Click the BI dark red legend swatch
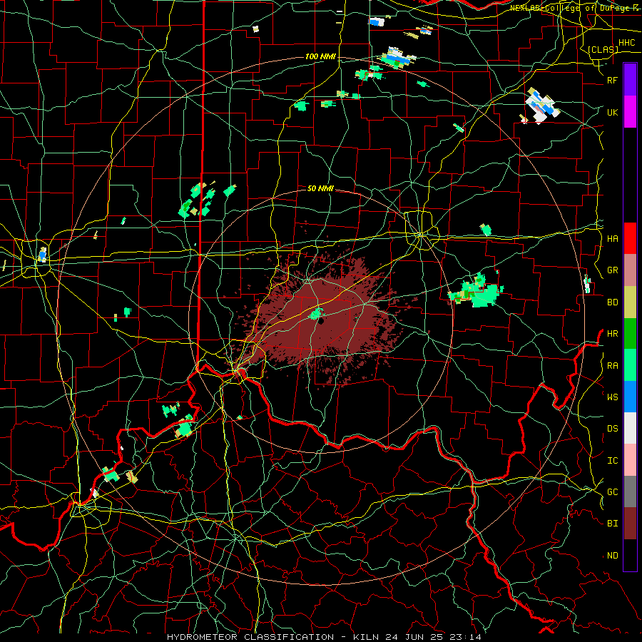Viewport: 642px width, 642px height. tap(630, 524)
